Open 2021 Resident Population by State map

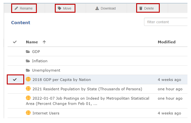pyautogui.click(x=87, y=89)
